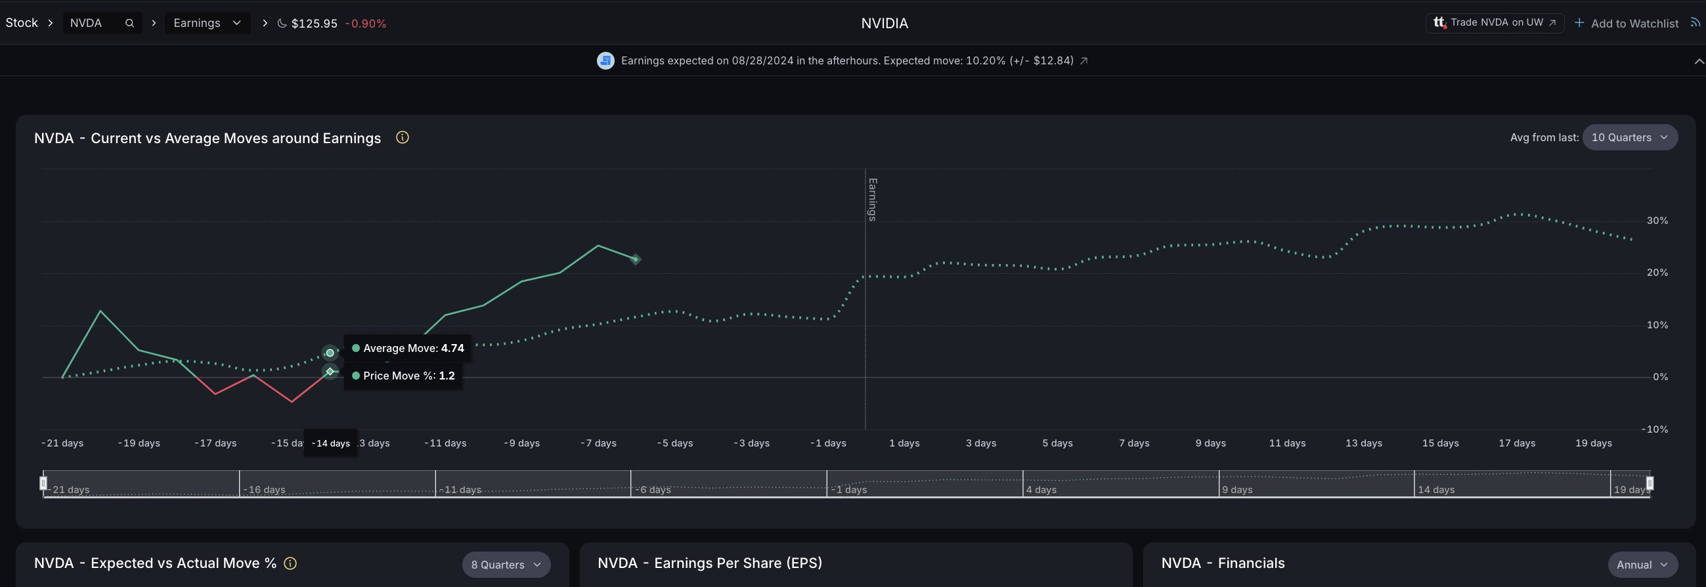This screenshot has height=587, width=1706.
Task: Click Trade NVDA on UW button
Action: (x=1495, y=22)
